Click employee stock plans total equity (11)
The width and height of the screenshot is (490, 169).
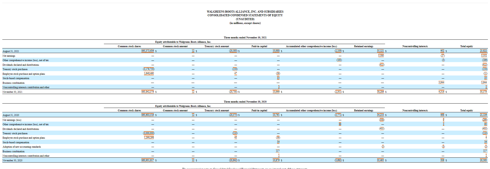(485, 73)
